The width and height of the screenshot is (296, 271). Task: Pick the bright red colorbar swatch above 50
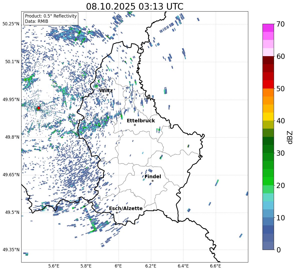click(268, 84)
